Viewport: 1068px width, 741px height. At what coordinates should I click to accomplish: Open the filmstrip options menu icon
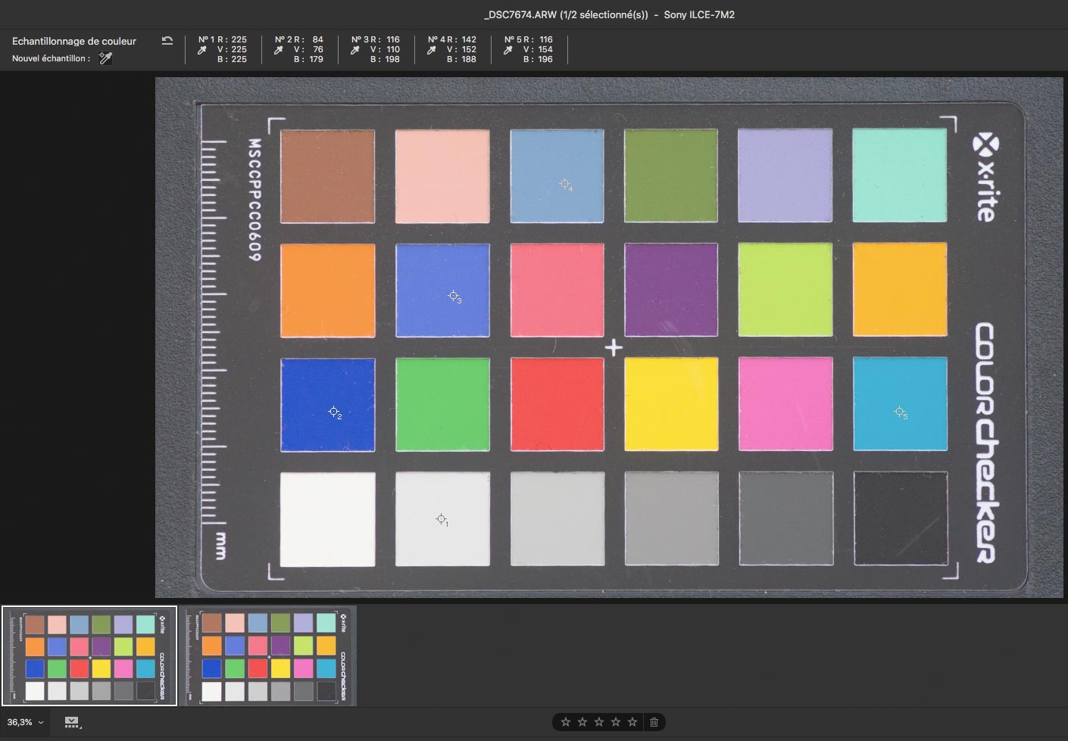72,722
